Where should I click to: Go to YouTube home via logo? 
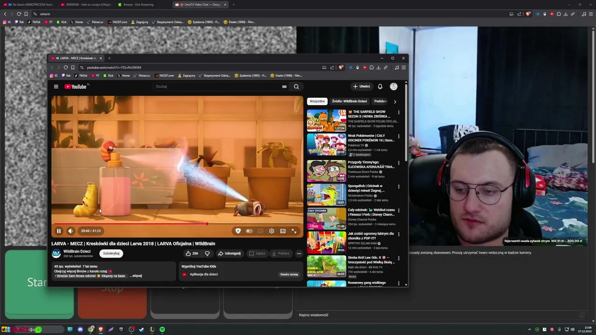tap(75, 87)
